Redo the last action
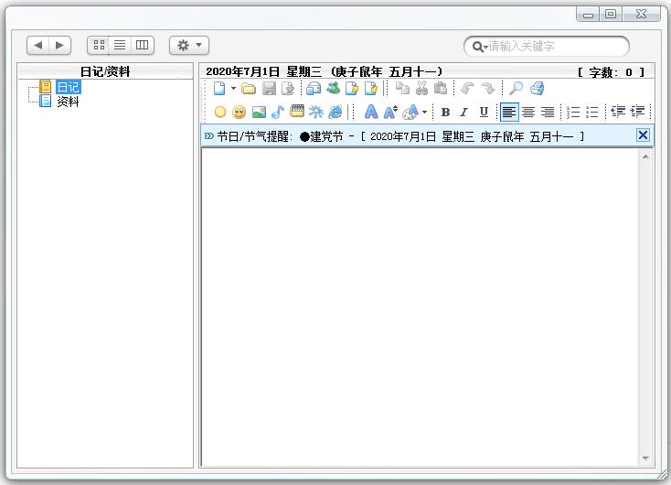This screenshot has height=485, width=671. pyautogui.click(x=487, y=89)
